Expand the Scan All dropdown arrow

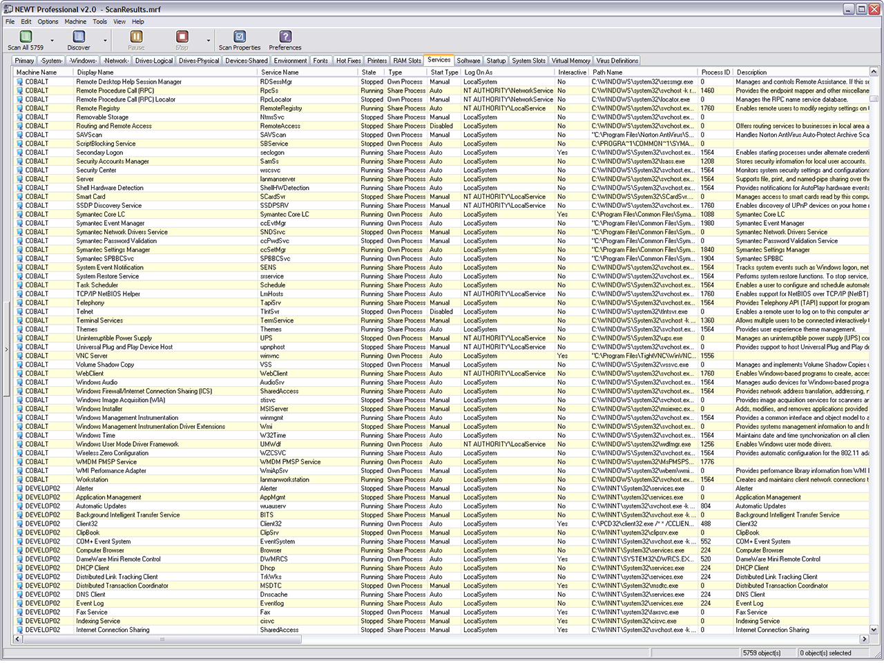tap(52, 41)
